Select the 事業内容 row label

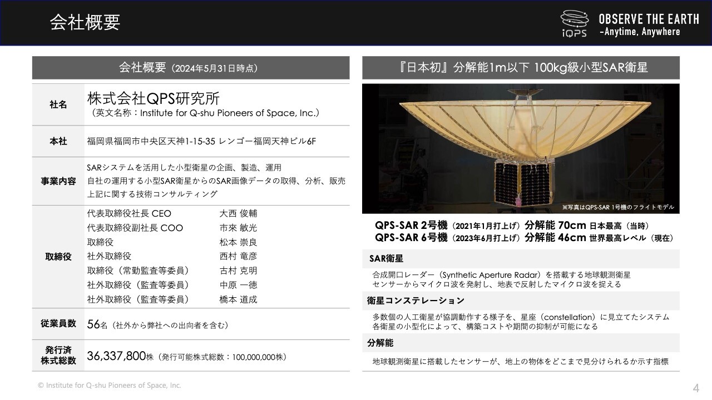57,181
